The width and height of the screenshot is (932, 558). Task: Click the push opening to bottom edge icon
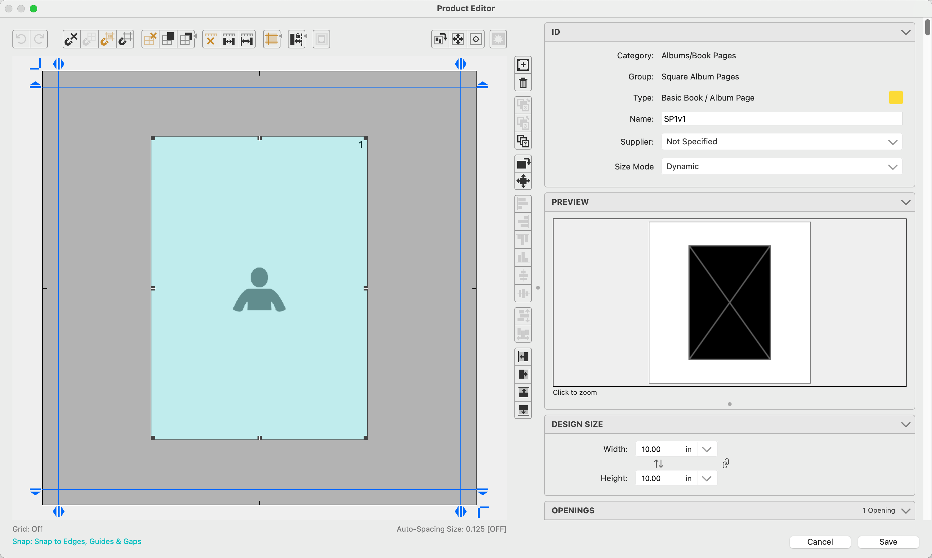[x=523, y=410]
